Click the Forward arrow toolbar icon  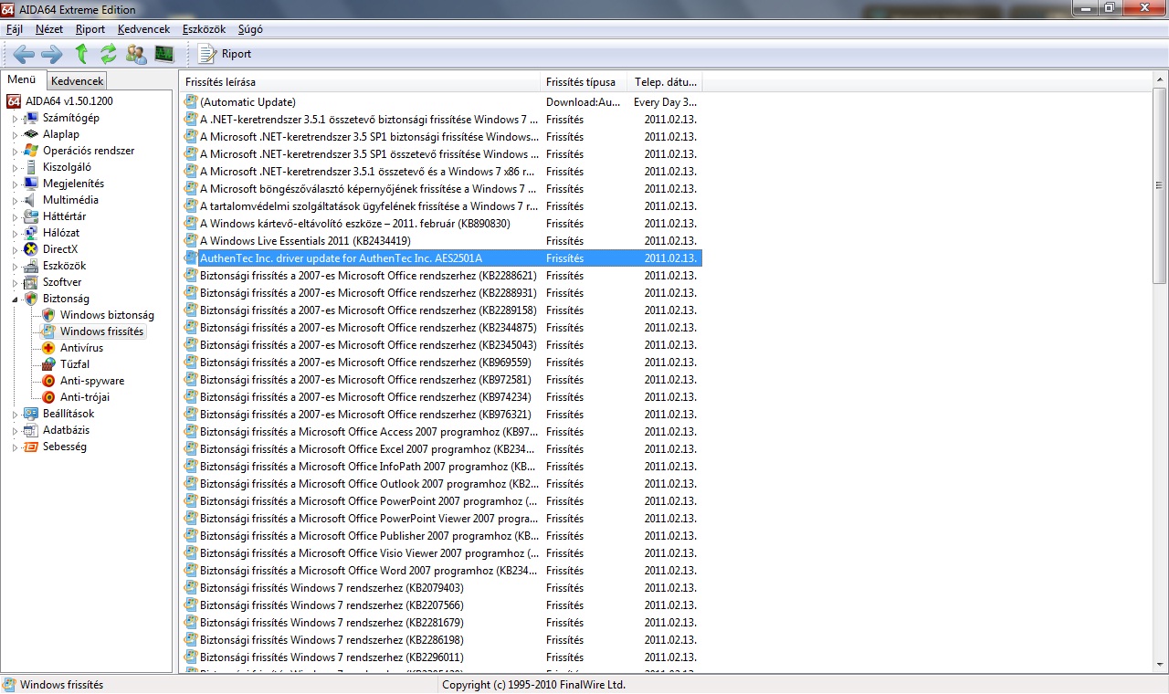52,54
